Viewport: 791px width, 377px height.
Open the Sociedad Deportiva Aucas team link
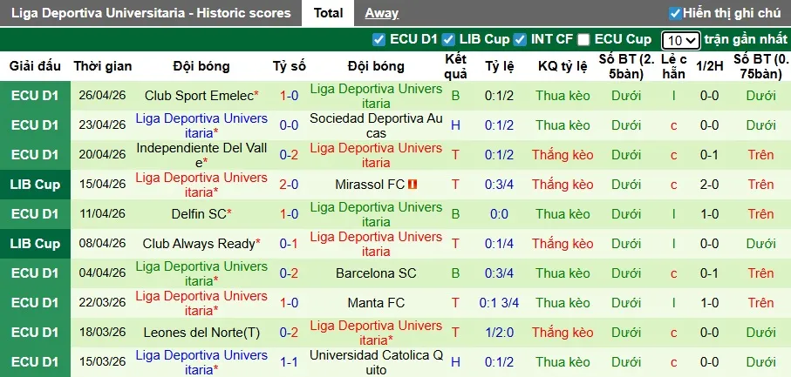[x=376, y=125]
